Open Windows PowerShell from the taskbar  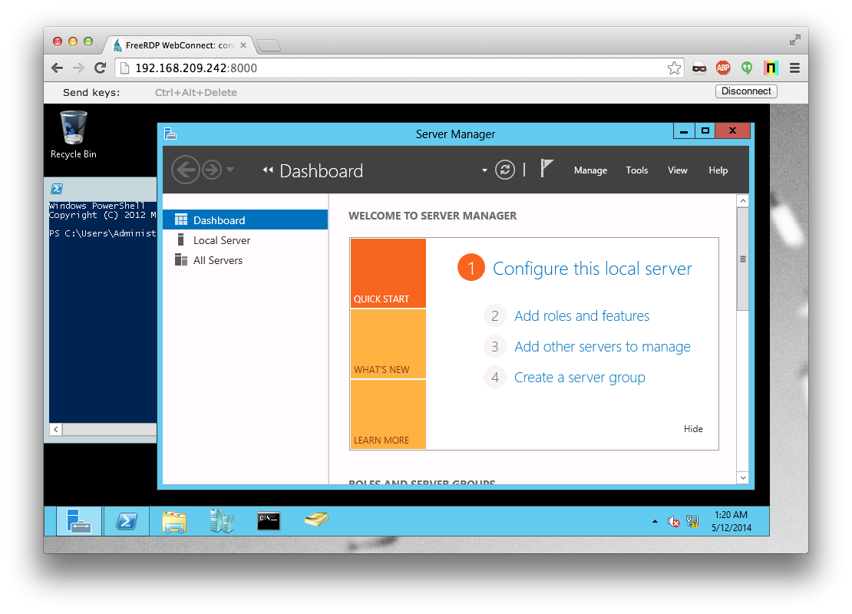[x=126, y=520]
